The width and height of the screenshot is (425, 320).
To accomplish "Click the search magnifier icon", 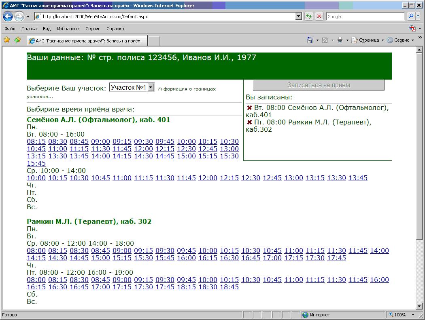I will (411, 16).
